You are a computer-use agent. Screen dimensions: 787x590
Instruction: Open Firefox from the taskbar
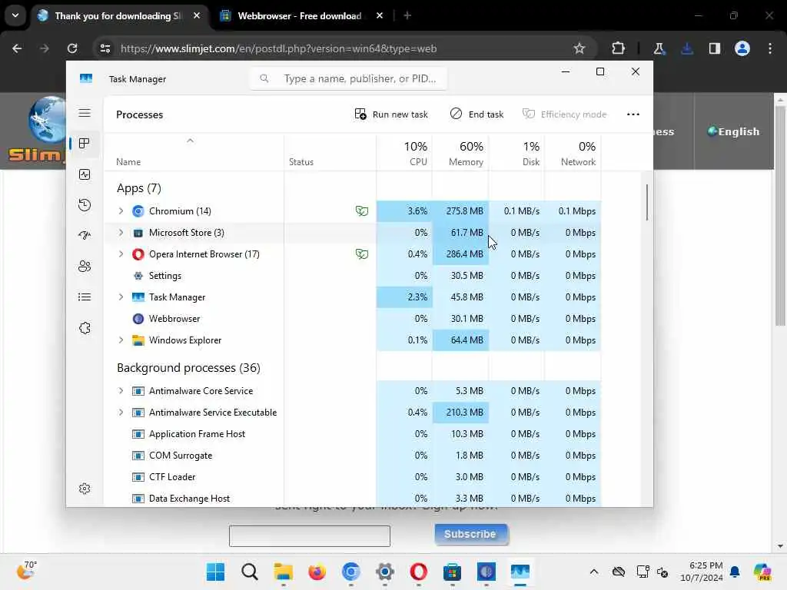click(x=317, y=572)
